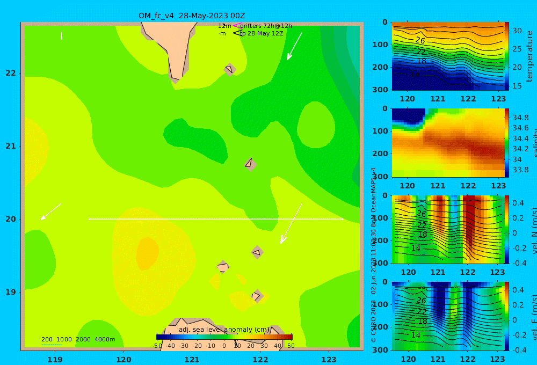Open the northward velocity section plot
The height and width of the screenshot is (365, 537).
(448, 229)
